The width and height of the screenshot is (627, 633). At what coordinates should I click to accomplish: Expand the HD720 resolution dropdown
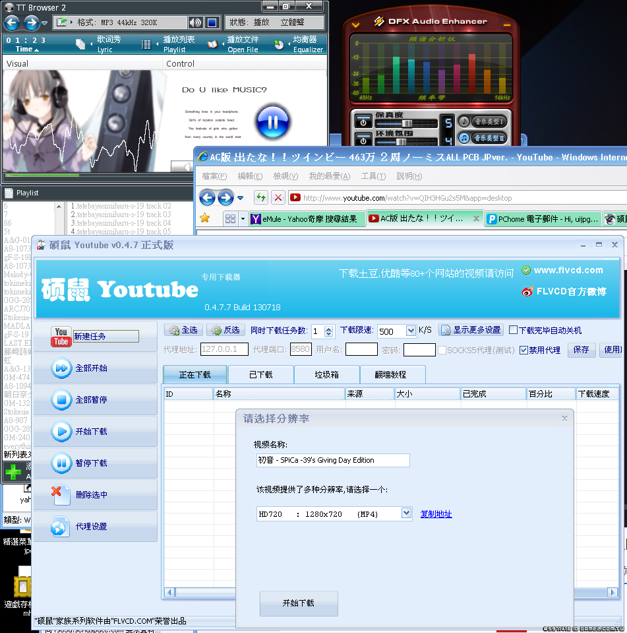[x=406, y=514]
